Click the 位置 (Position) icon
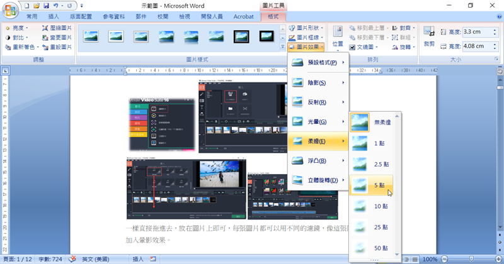The width and height of the screenshot is (504, 264). click(338, 35)
